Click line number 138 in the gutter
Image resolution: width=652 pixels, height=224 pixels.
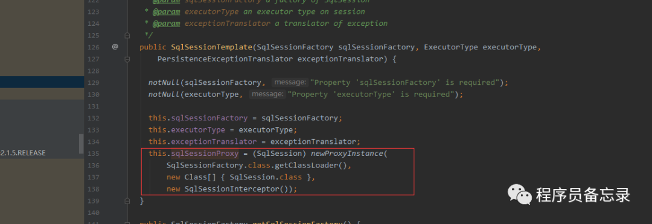(94, 189)
